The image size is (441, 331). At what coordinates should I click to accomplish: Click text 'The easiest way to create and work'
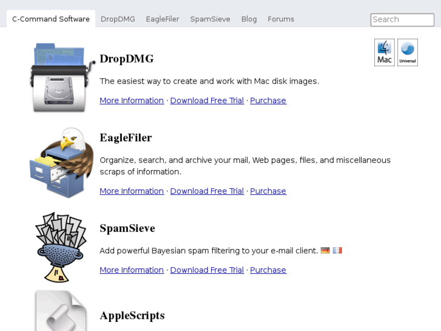167,81
